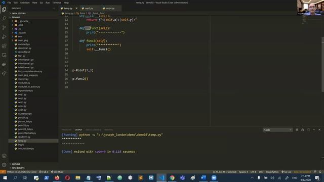Open the Terminal menu
Image resolution: width=324 pixels, height=182 pixels.
tap(57, 3)
